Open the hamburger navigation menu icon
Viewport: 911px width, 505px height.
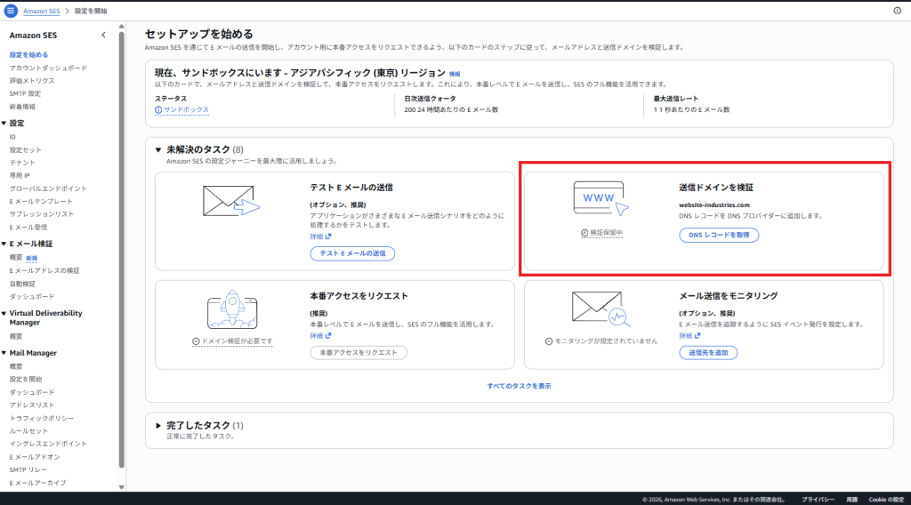[11, 11]
